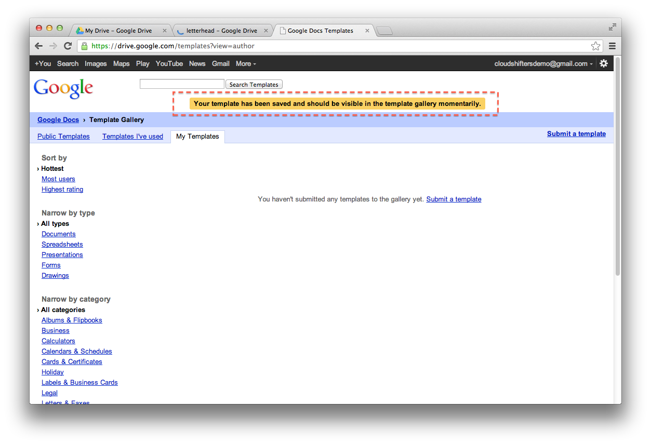Click the Template Gallery breadcrumb text
Image resolution: width=651 pixels, height=445 pixels.
click(116, 119)
